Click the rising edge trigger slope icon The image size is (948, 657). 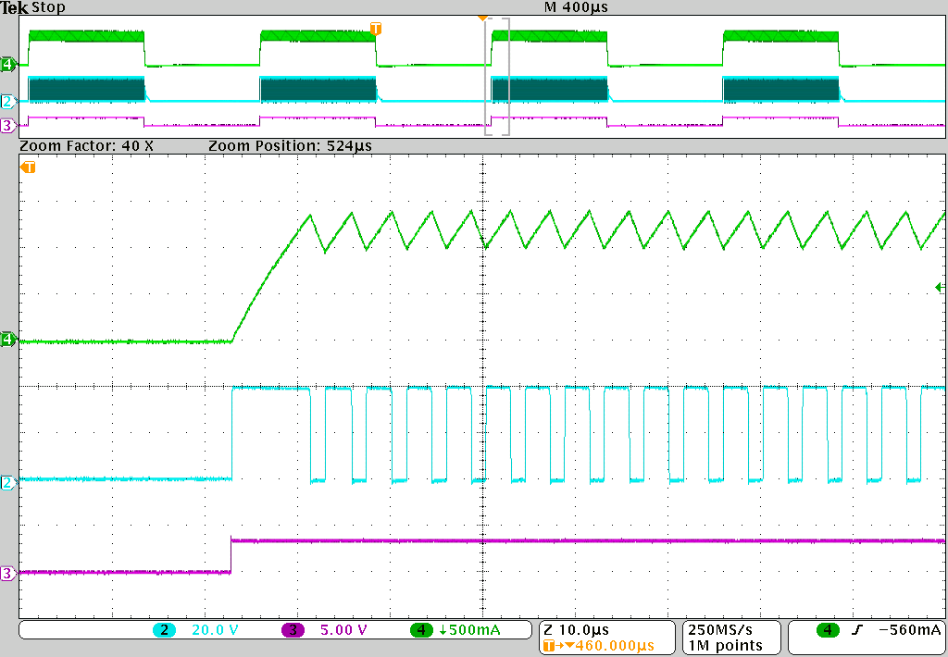(x=857, y=631)
